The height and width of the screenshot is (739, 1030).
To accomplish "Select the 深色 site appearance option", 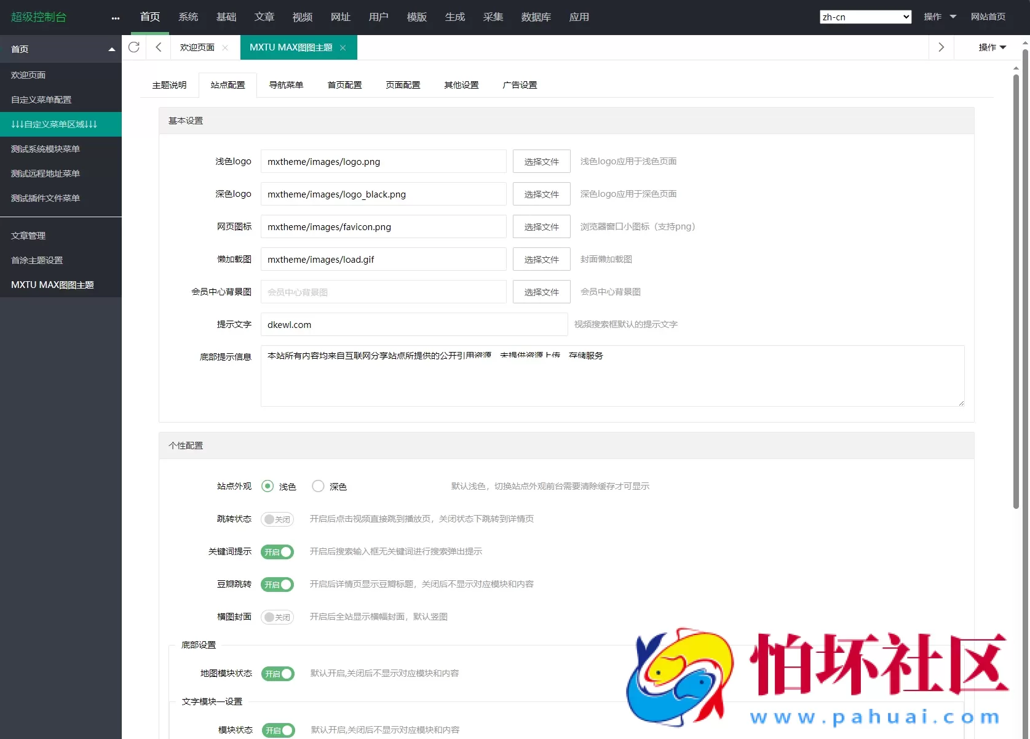I will pyautogui.click(x=318, y=486).
